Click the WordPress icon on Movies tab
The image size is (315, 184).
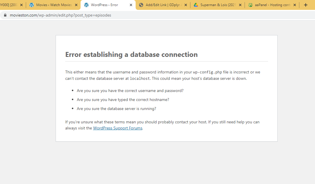pos(32,5)
